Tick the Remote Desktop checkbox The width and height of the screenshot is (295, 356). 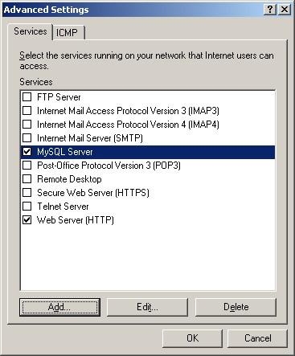coord(27,179)
